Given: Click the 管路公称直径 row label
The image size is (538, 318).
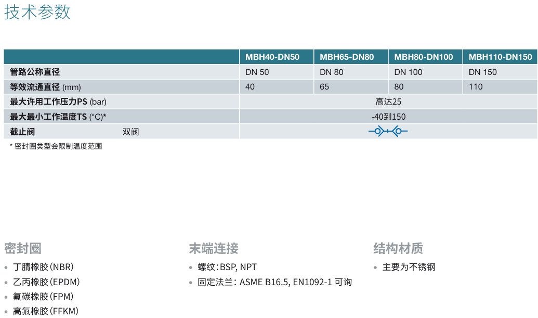Looking at the screenshot, I should point(35,72).
